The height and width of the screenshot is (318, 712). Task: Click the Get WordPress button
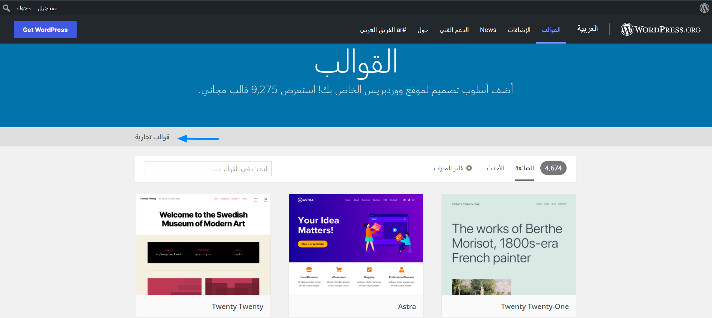point(45,30)
